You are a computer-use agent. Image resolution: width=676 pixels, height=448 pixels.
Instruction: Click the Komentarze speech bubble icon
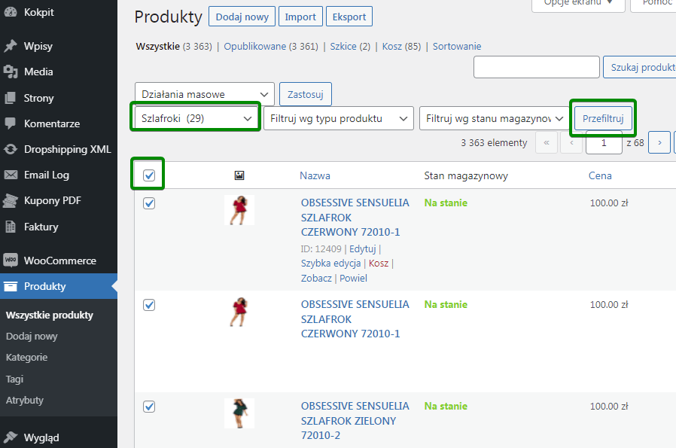[x=11, y=123]
